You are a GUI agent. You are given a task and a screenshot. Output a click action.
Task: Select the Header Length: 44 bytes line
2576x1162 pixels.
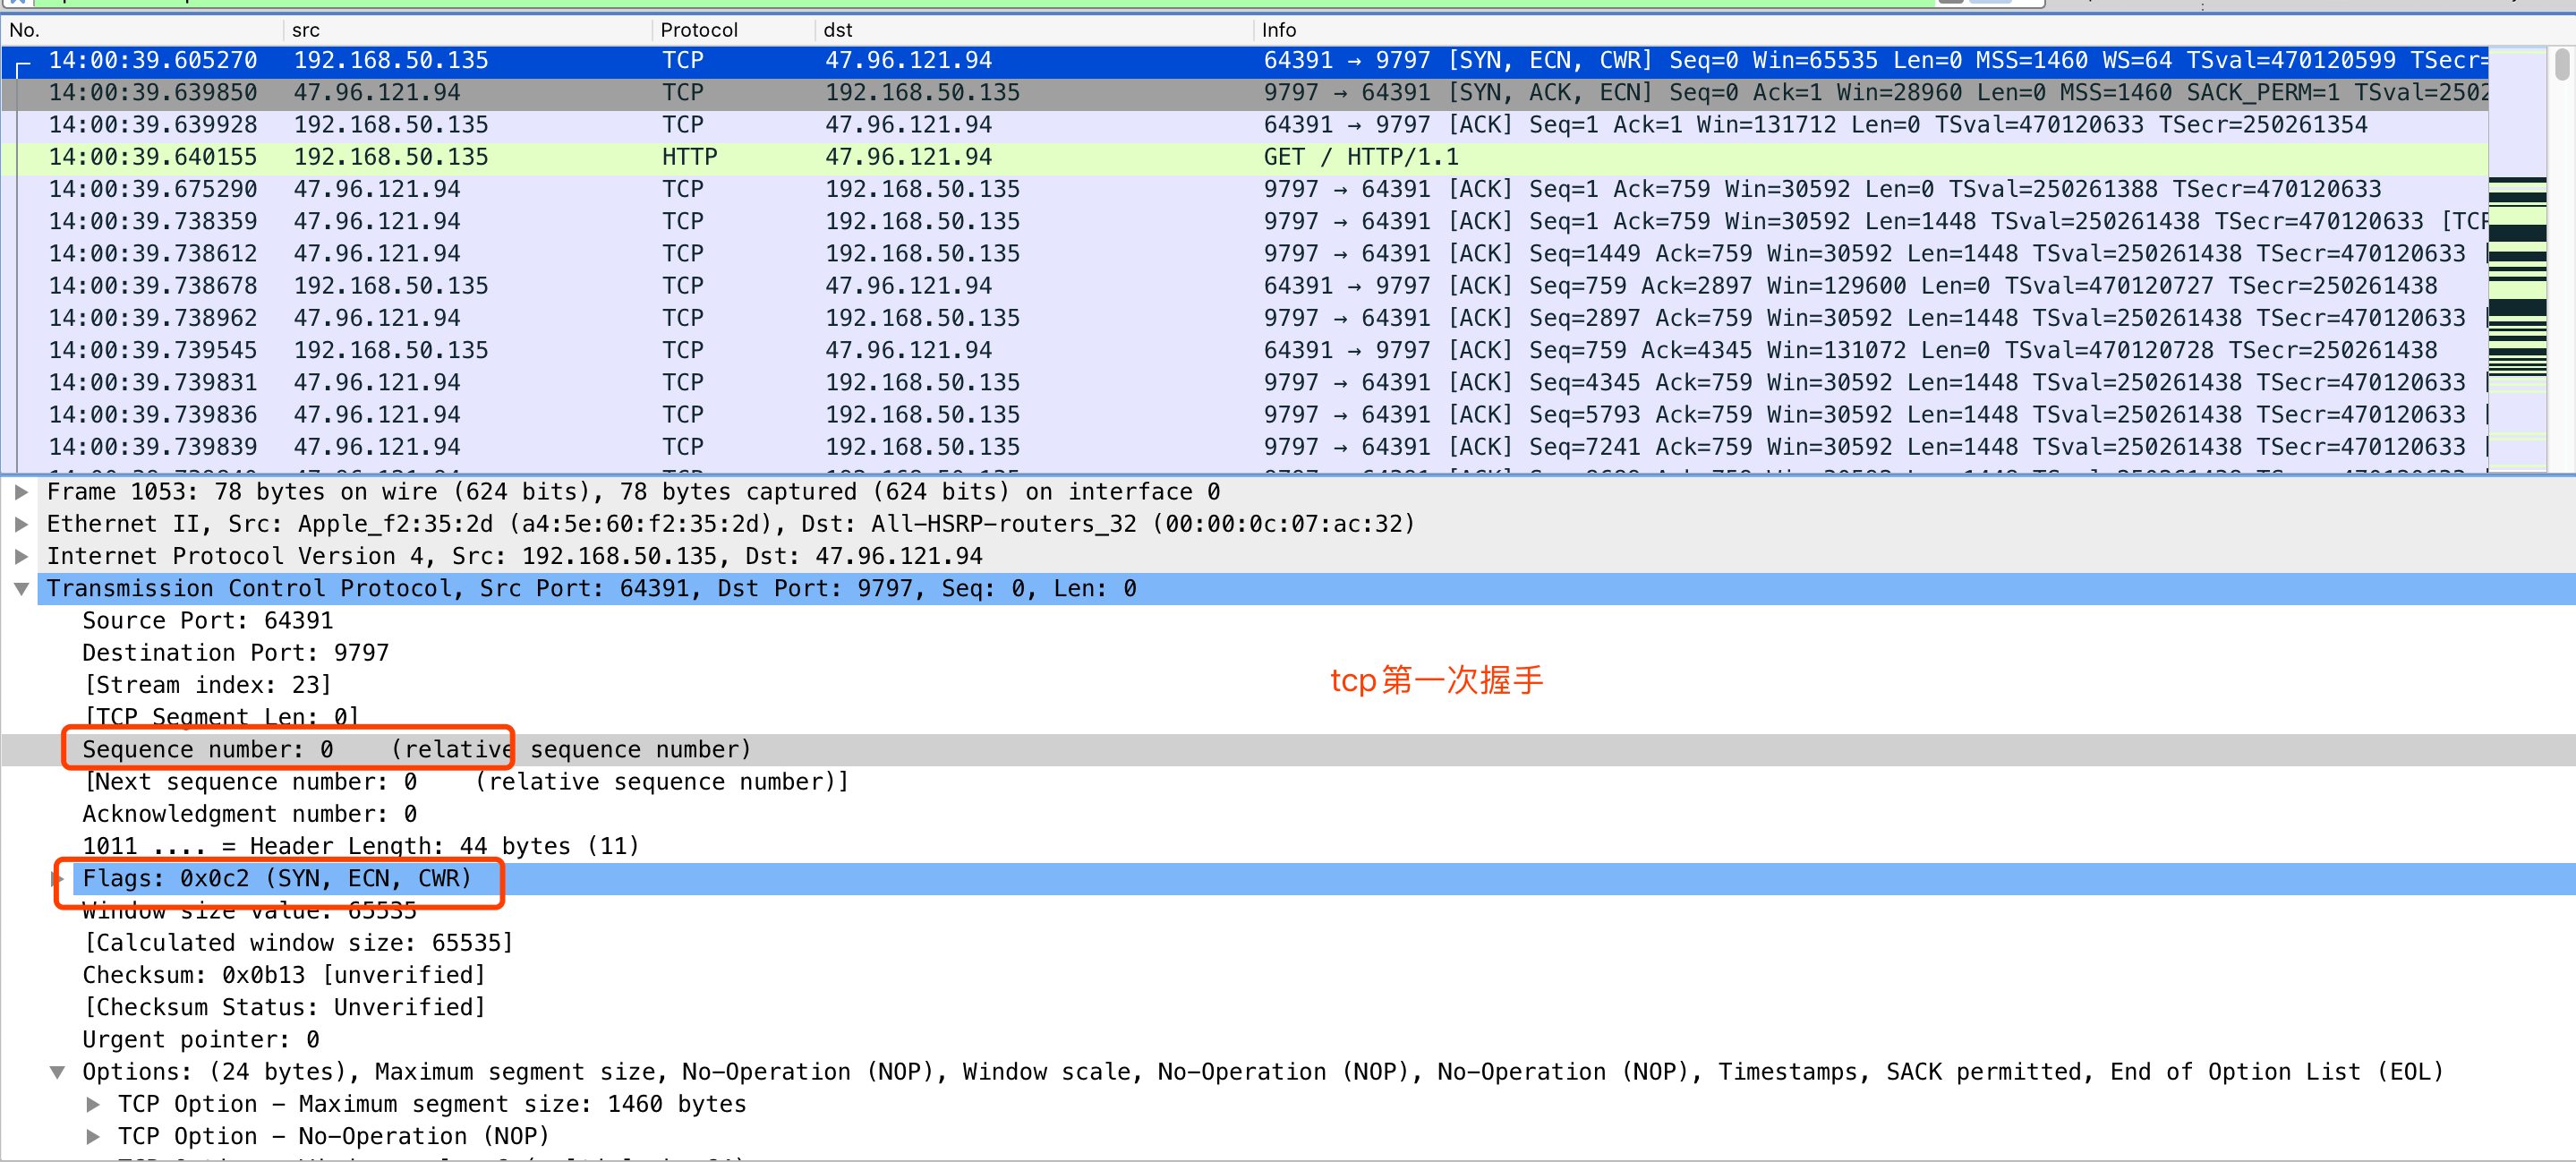tap(361, 846)
